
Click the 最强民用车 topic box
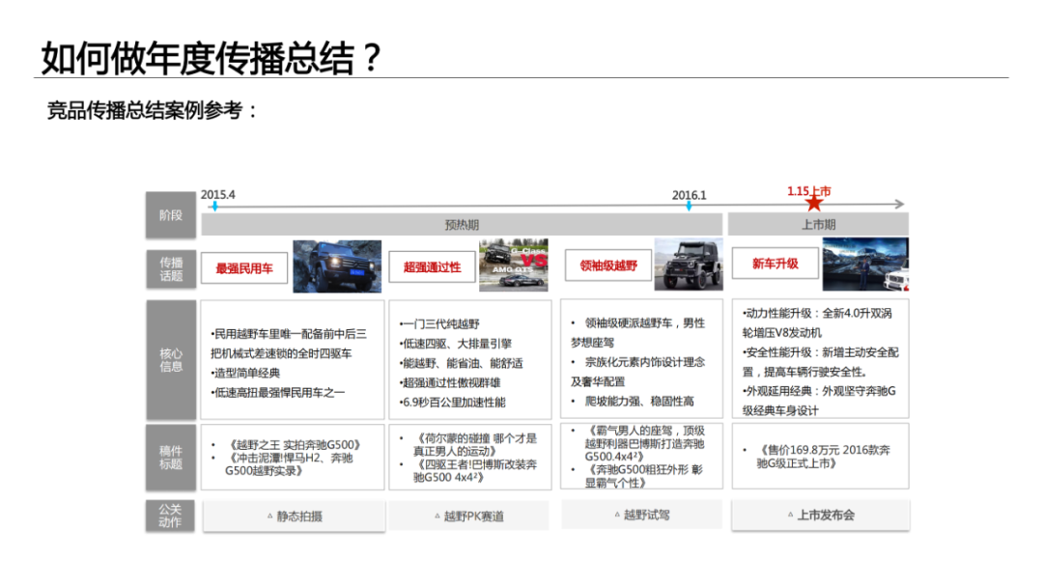tap(244, 268)
